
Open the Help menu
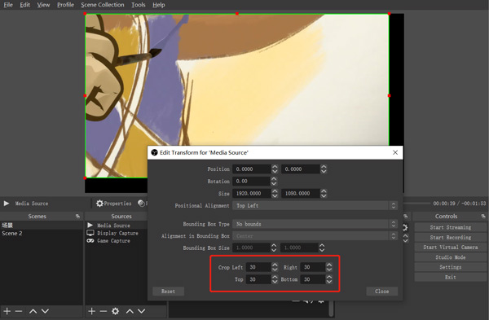point(159,5)
